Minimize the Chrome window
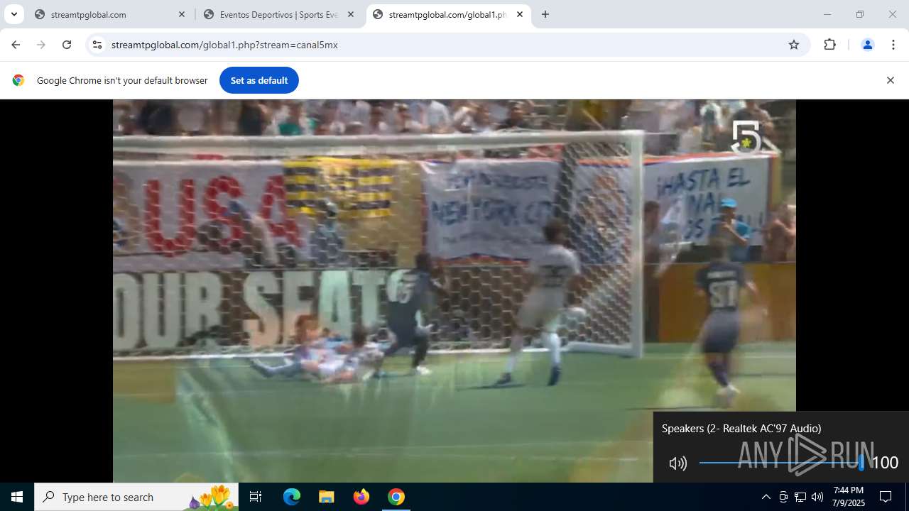The height and width of the screenshot is (511, 909). (x=827, y=14)
